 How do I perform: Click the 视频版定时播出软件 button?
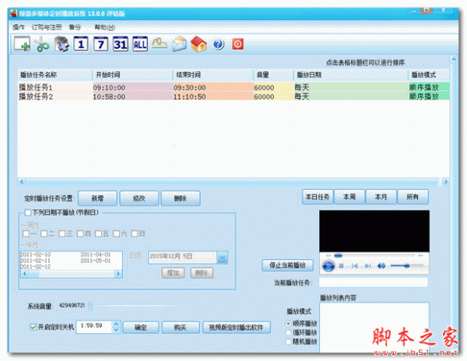[236, 328]
